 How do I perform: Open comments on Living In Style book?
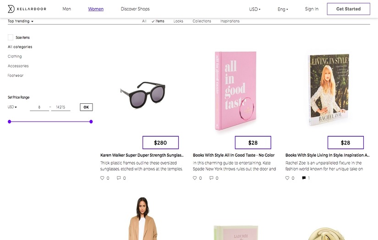click(x=304, y=178)
